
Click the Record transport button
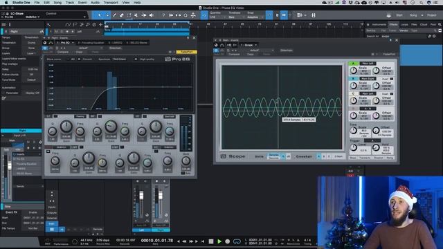click(228, 241)
